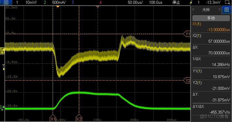Image resolution: width=232 pixels, height=122 pixels.
Task: Click the zoom selection rectangle icon
Action: [227, 2]
